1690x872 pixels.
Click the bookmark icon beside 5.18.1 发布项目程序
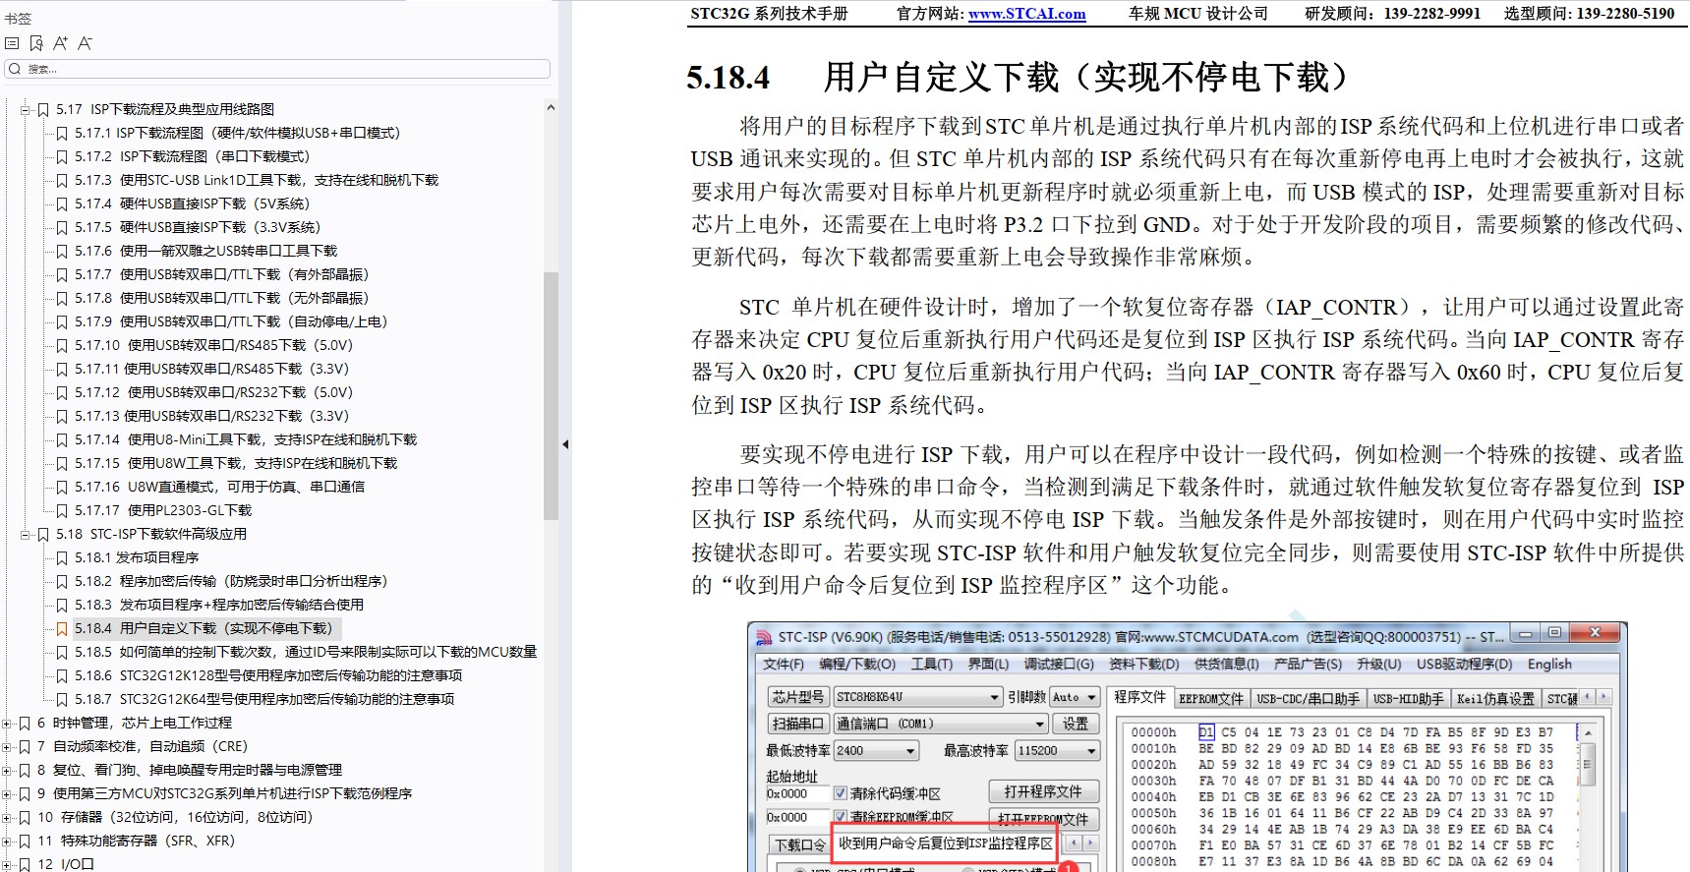pyautogui.click(x=62, y=558)
